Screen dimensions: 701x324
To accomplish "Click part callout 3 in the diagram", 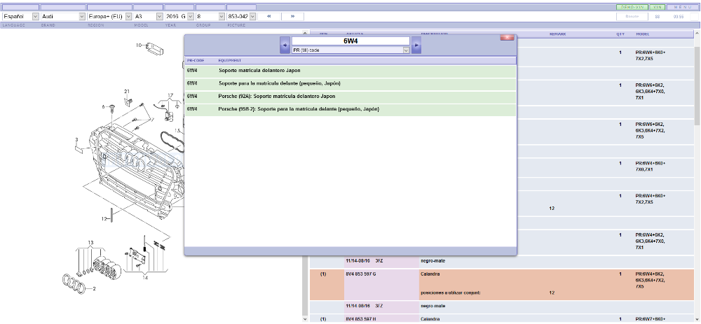I will pos(77,140).
